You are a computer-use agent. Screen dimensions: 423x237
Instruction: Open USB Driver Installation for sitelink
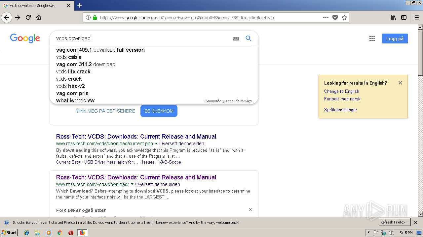pos(111,162)
